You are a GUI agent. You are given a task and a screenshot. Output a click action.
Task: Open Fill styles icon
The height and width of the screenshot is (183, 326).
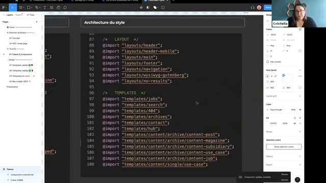[x=294, y=118]
